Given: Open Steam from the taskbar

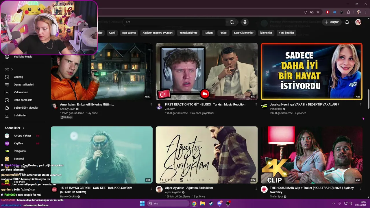Looking at the screenshot, I should click(x=211, y=203).
